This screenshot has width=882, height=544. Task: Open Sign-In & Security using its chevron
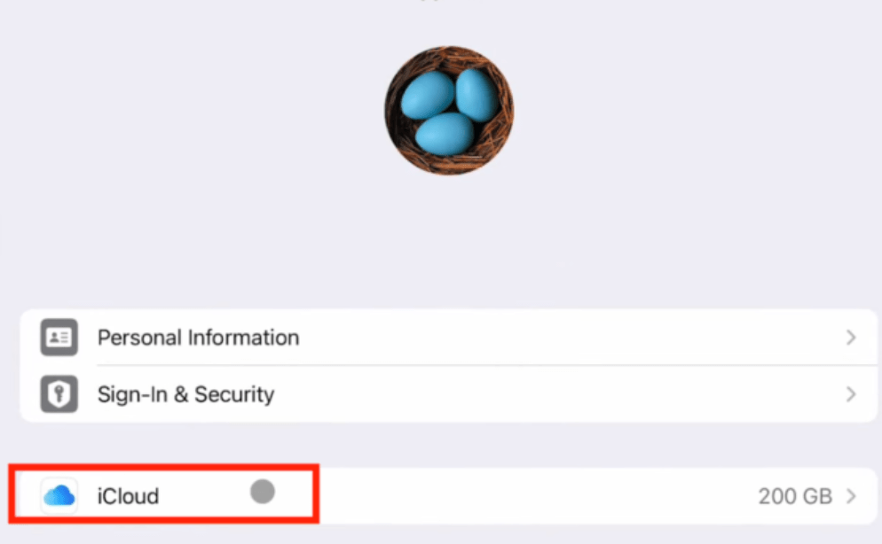coord(851,394)
